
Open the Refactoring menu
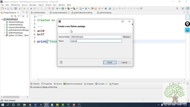[x=15, y=5]
